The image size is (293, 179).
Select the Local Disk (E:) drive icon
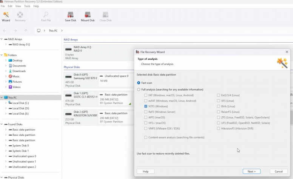point(10,114)
